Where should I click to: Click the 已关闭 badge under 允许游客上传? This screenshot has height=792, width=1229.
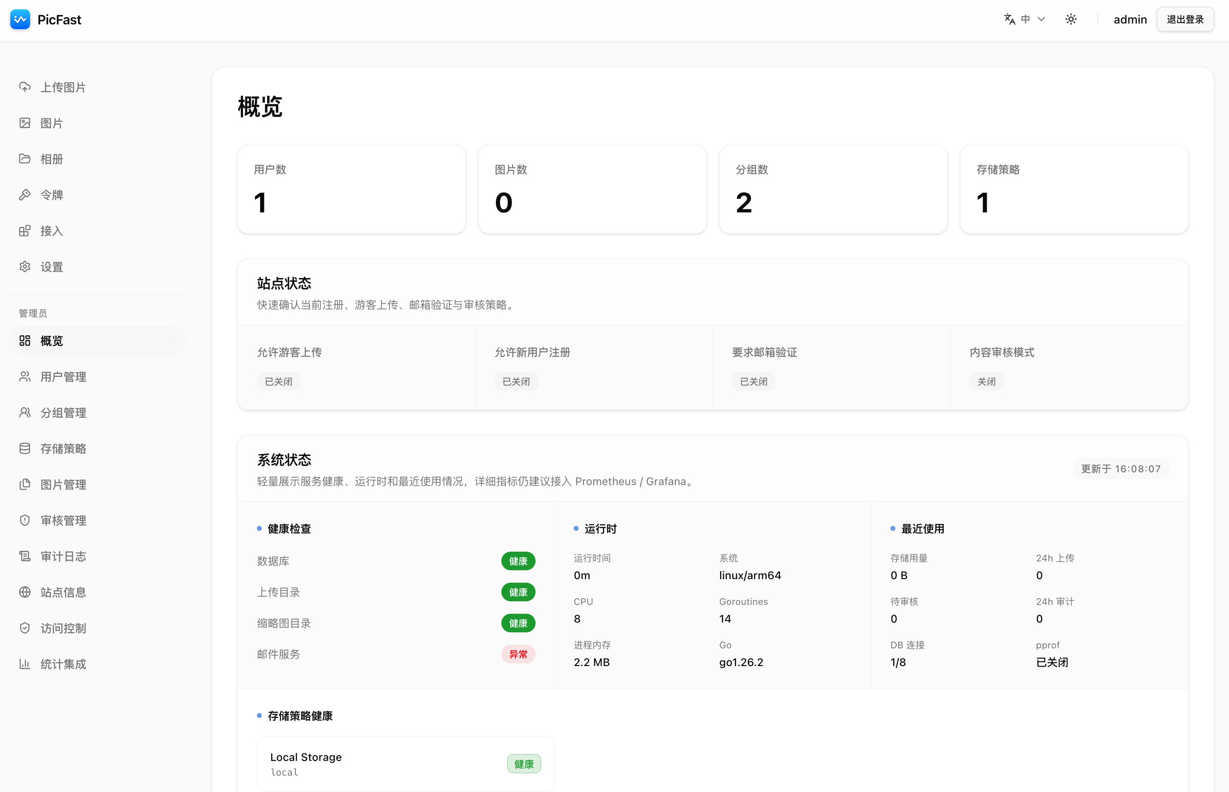click(278, 382)
